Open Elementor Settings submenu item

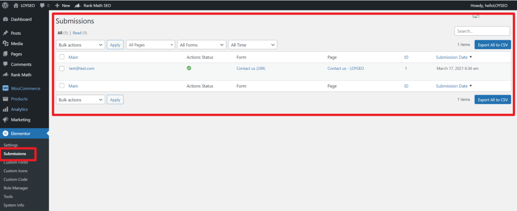point(10,145)
